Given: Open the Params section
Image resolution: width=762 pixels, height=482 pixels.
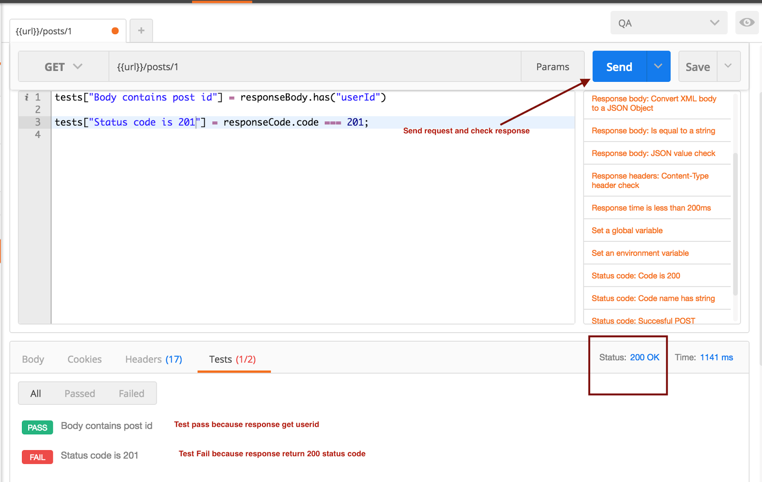Looking at the screenshot, I should point(552,66).
